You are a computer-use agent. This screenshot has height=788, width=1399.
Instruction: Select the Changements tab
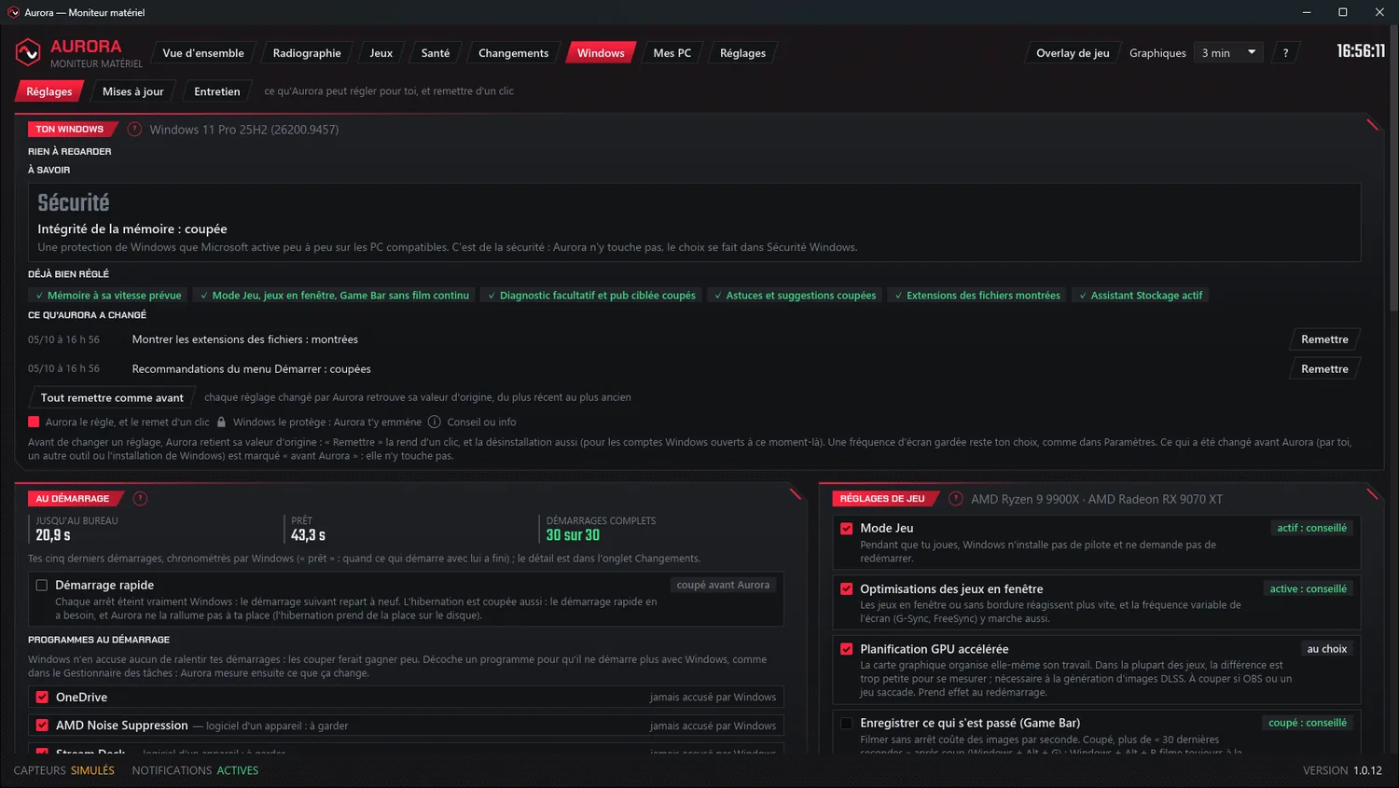(513, 53)
